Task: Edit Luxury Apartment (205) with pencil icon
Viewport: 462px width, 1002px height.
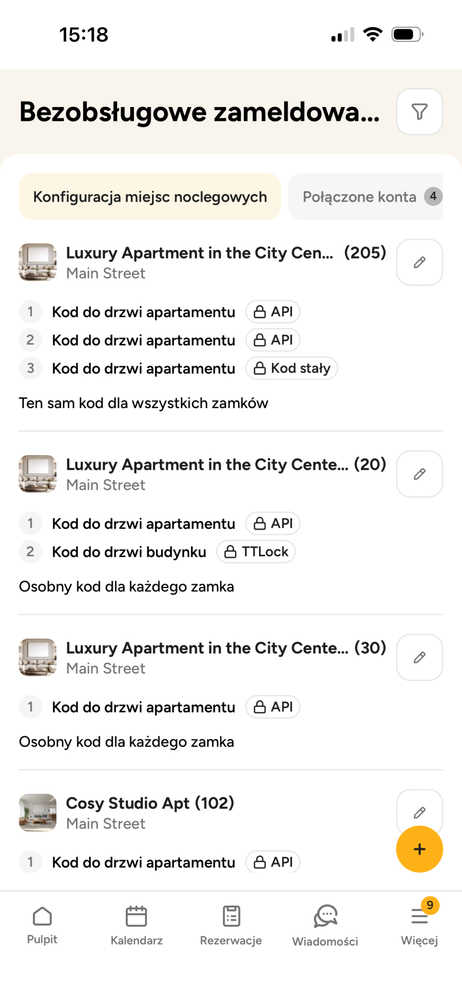Action: pos(419,262)
